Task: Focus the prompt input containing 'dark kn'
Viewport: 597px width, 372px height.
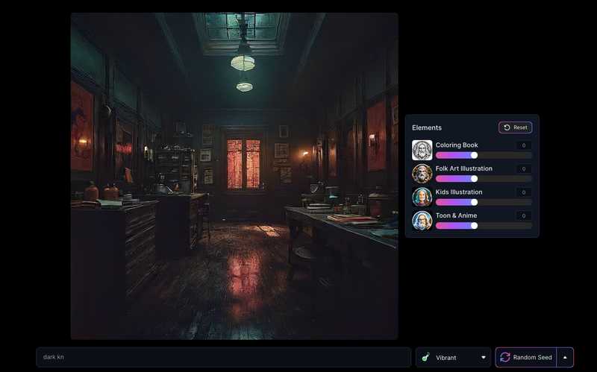Action: click(x=224, y=357)
